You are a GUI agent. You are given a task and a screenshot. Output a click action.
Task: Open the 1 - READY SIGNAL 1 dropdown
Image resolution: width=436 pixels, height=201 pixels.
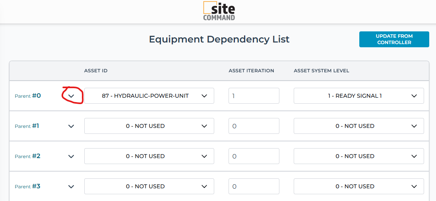tap(358, 96)
